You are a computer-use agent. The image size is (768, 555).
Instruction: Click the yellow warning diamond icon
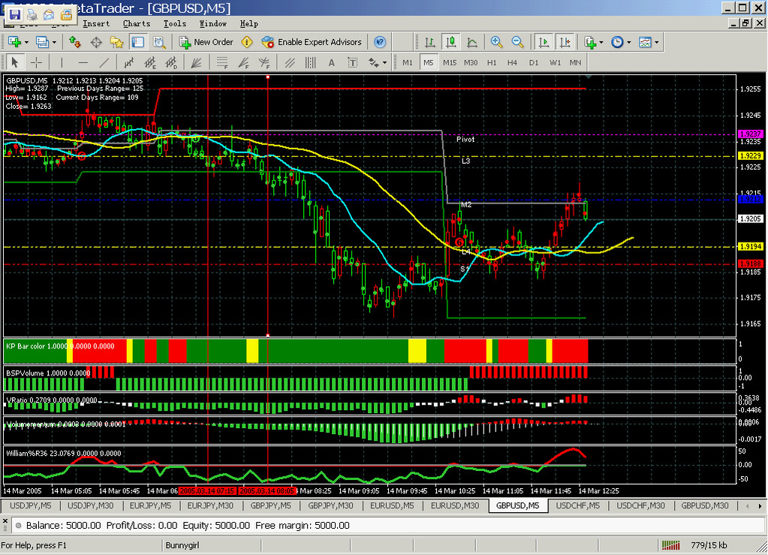click(x=247, y=42)
